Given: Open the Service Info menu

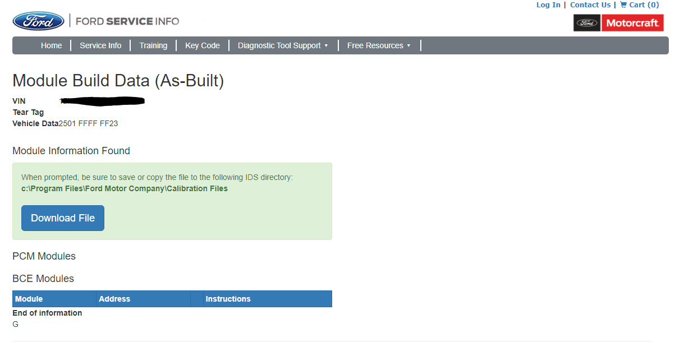Looking at the screenshot, I should (100, 45).
